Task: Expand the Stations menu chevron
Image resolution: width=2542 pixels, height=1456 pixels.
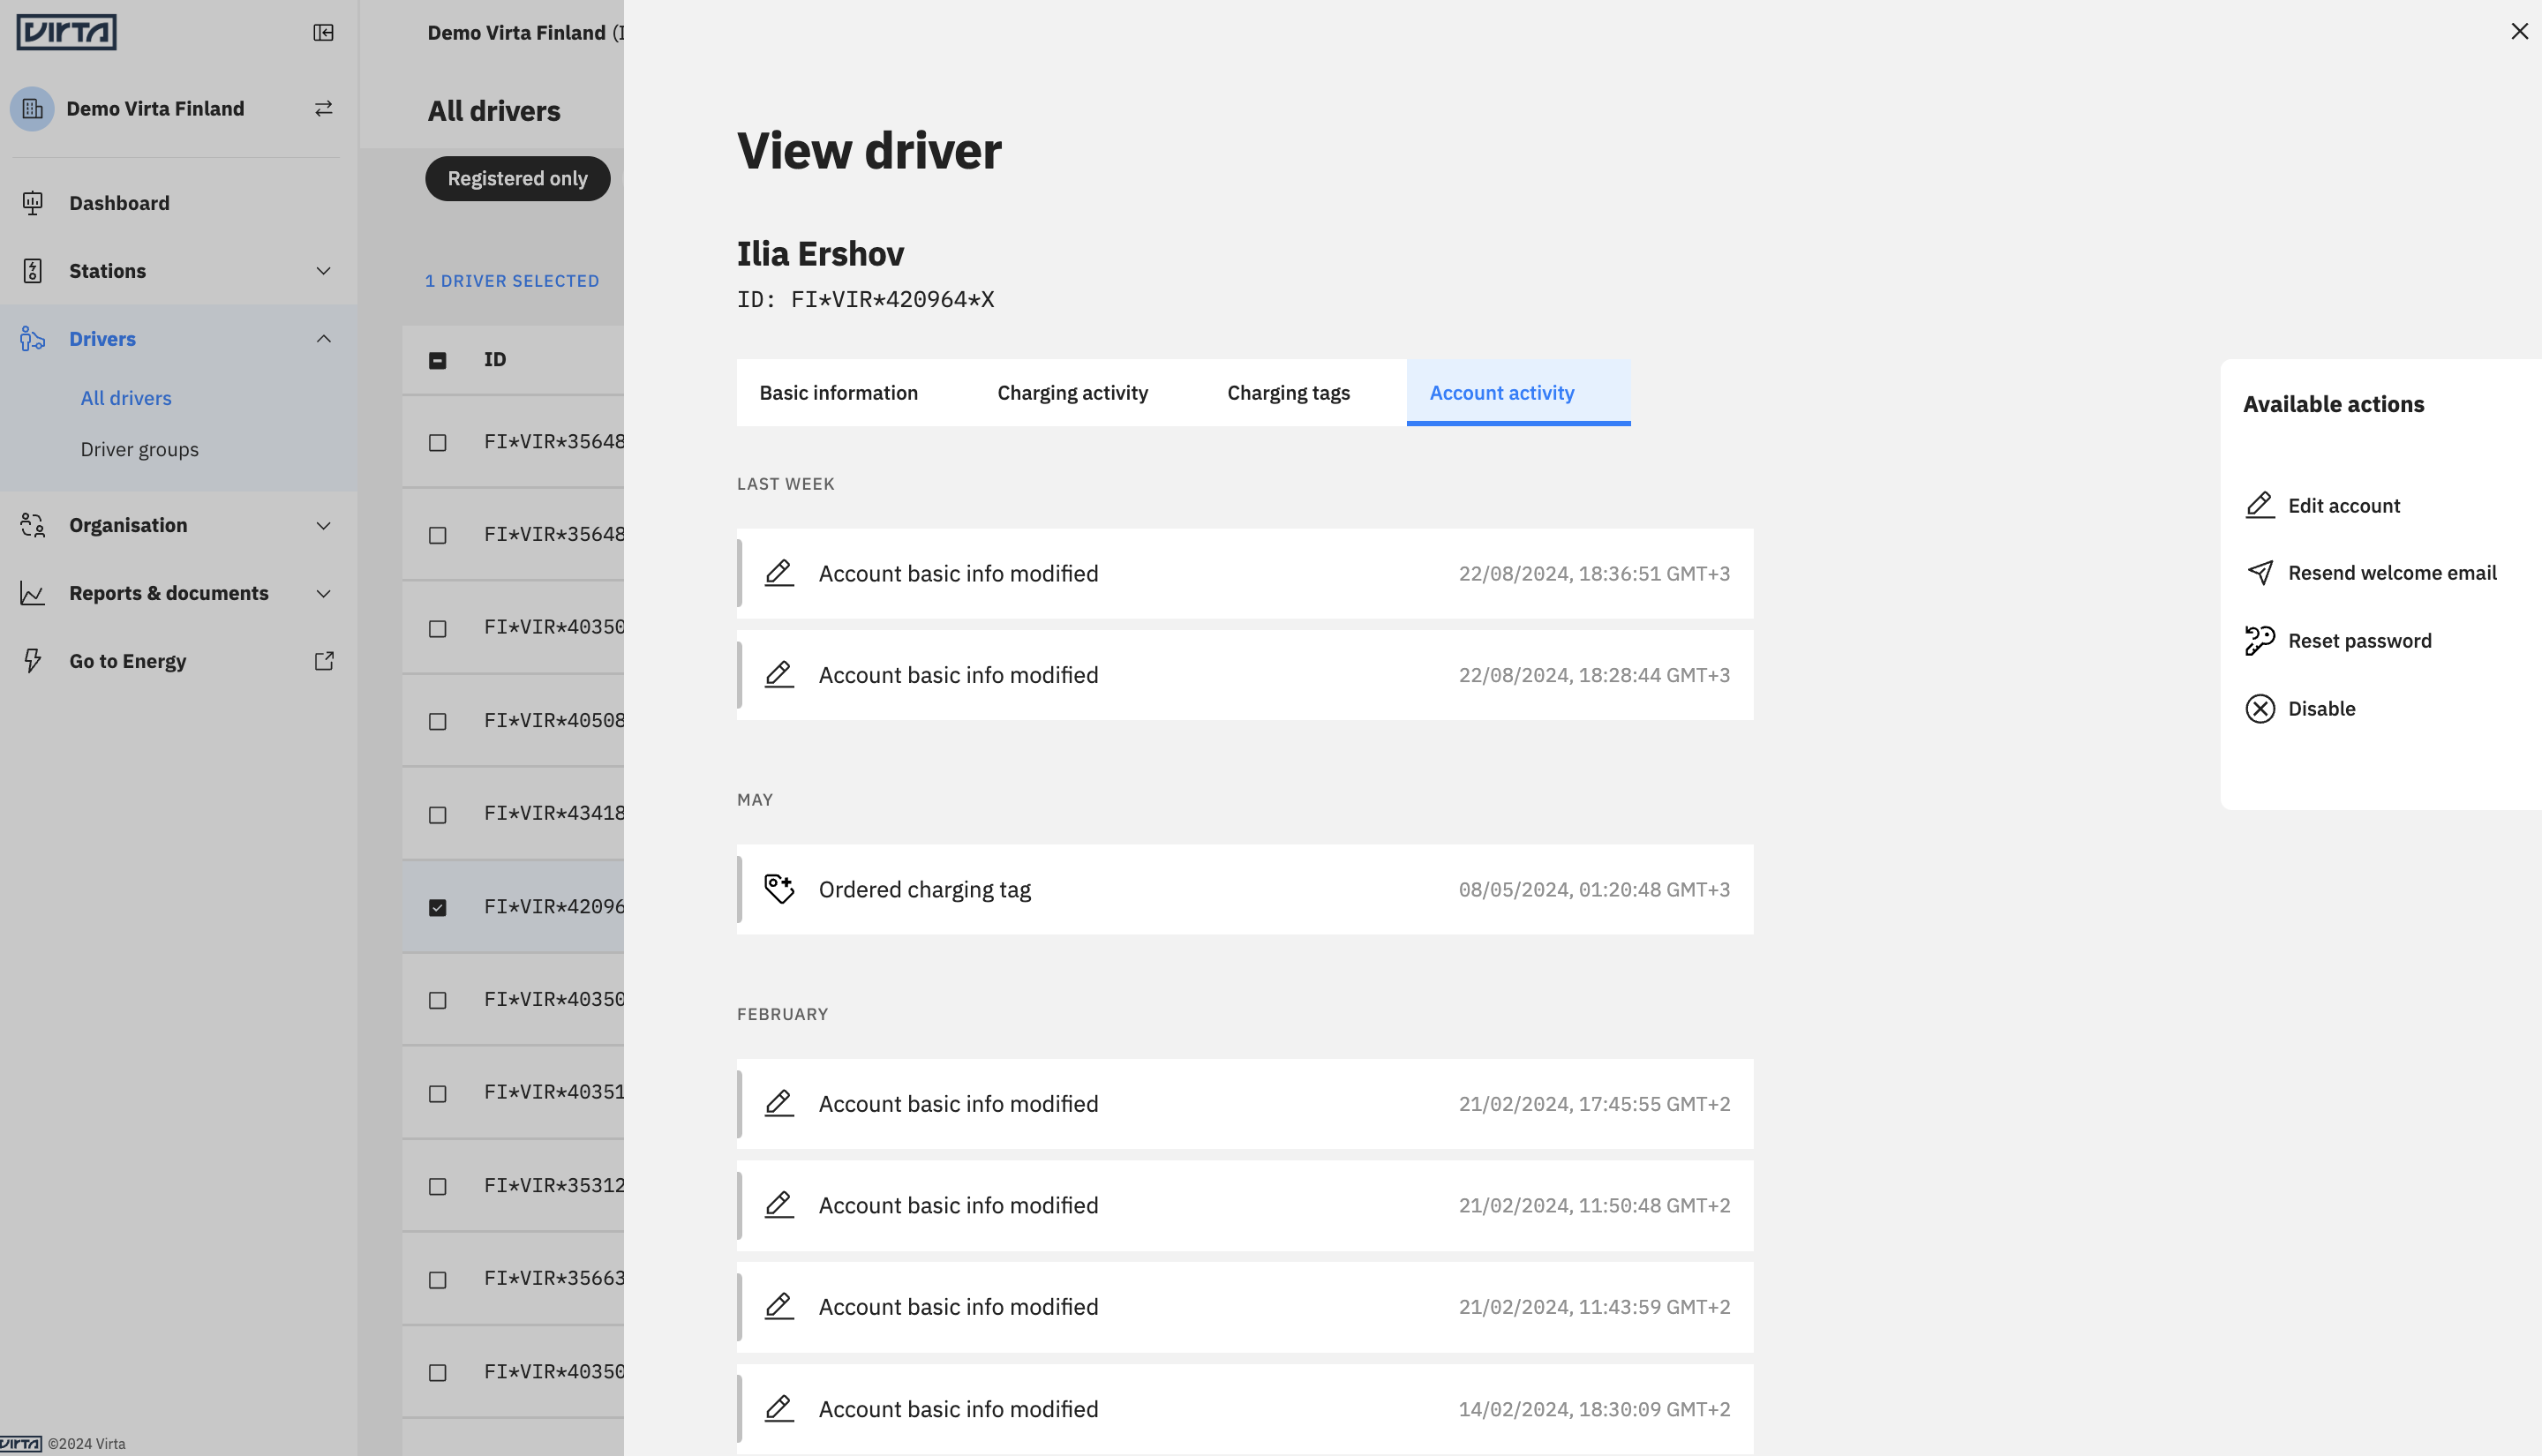Action: [323, 271]
